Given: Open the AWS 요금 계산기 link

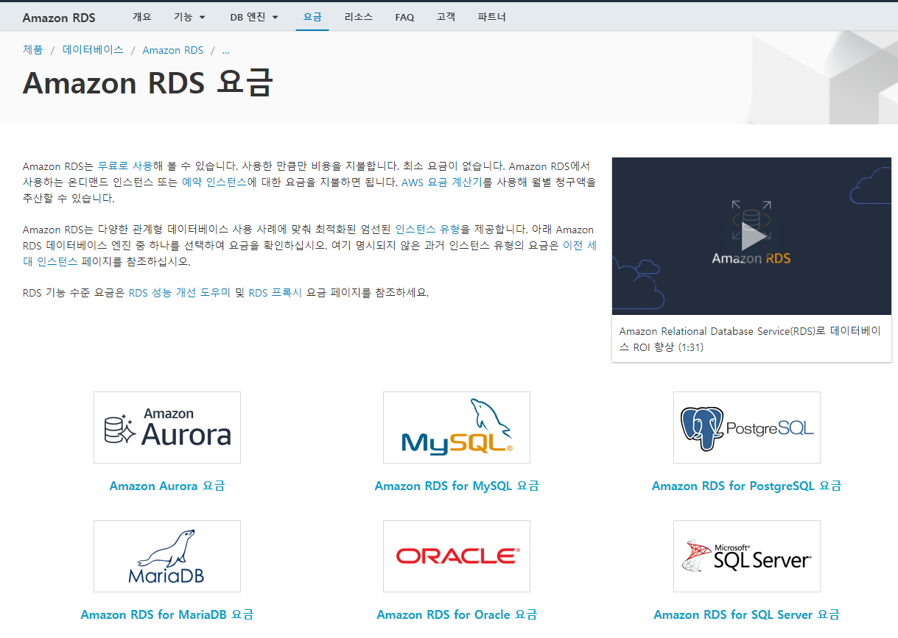Looking at the screenshot, I should coord(441,182).
